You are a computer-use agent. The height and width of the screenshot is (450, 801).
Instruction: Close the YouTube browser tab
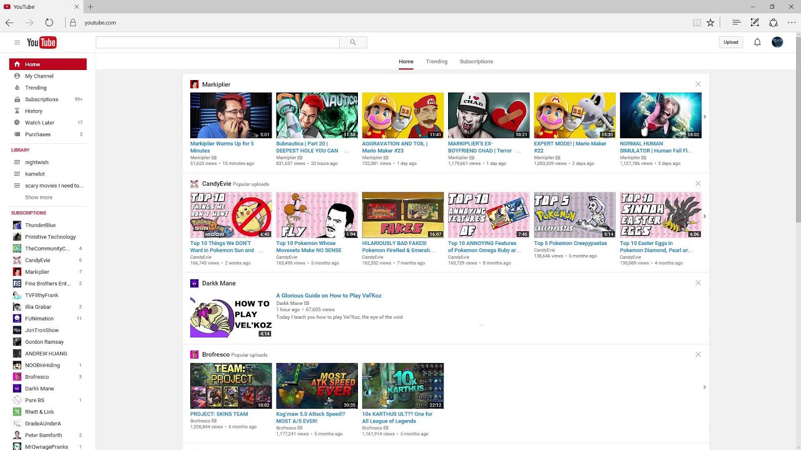tap(76, 7)
